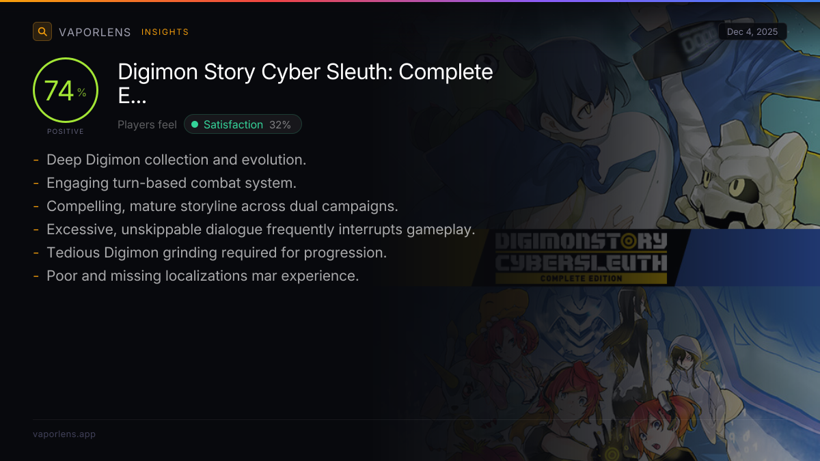Open the vaporlens.app footer link
This screenshot has height=461, width=820.
pos(64,434)
